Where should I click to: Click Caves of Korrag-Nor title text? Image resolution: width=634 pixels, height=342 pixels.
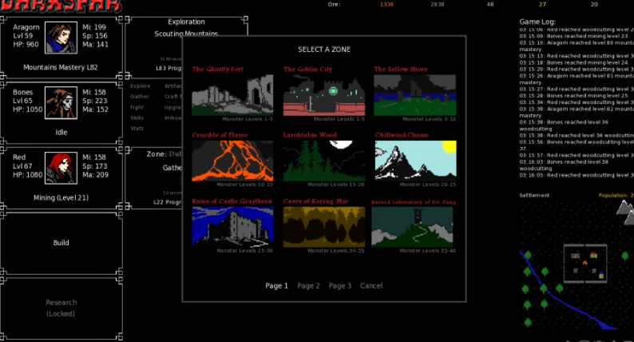click(x=315, y=201)
